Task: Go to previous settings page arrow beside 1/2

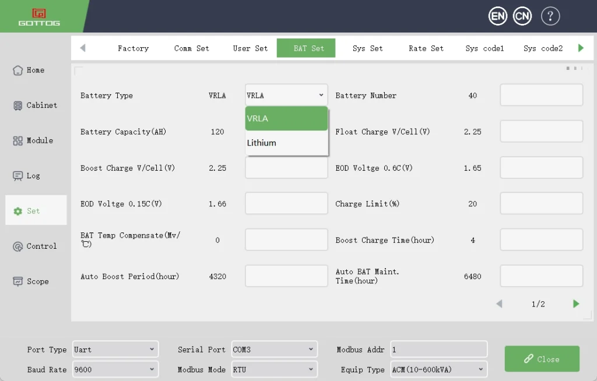Action: (x=499, y=304)
